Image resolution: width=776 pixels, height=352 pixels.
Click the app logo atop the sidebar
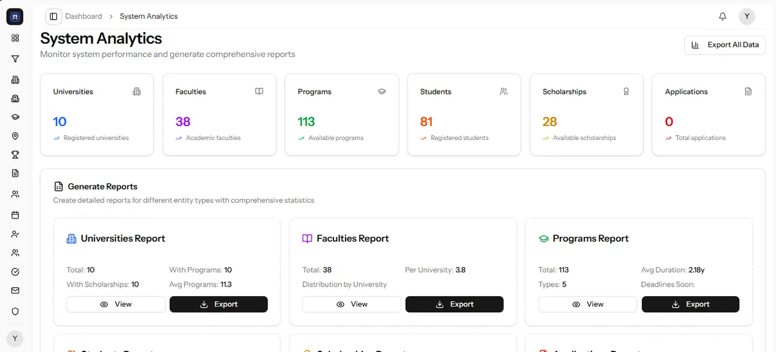[15, 17]
